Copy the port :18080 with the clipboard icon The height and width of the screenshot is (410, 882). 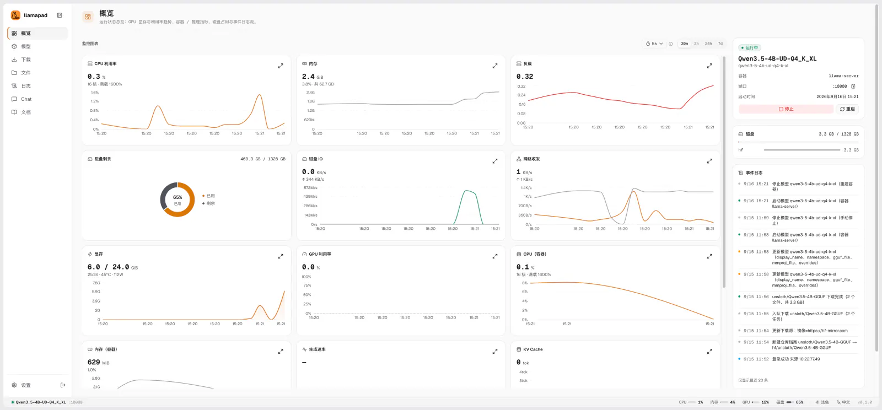(853, 87)
